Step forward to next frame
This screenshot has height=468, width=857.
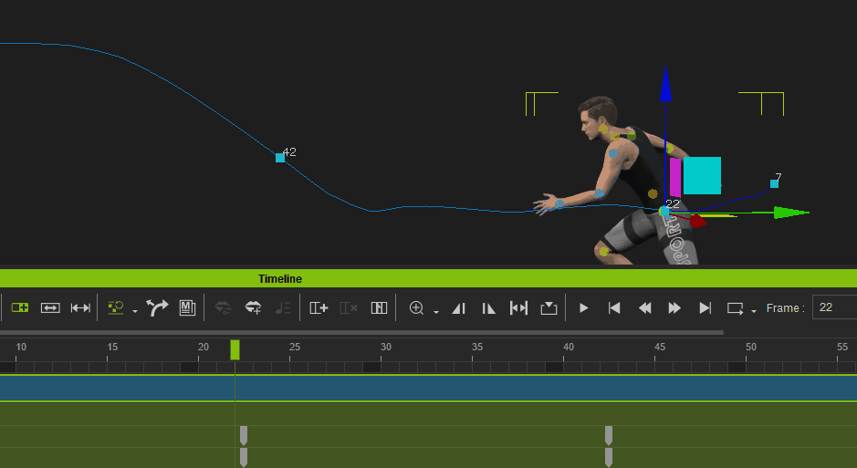coord(674,308)
